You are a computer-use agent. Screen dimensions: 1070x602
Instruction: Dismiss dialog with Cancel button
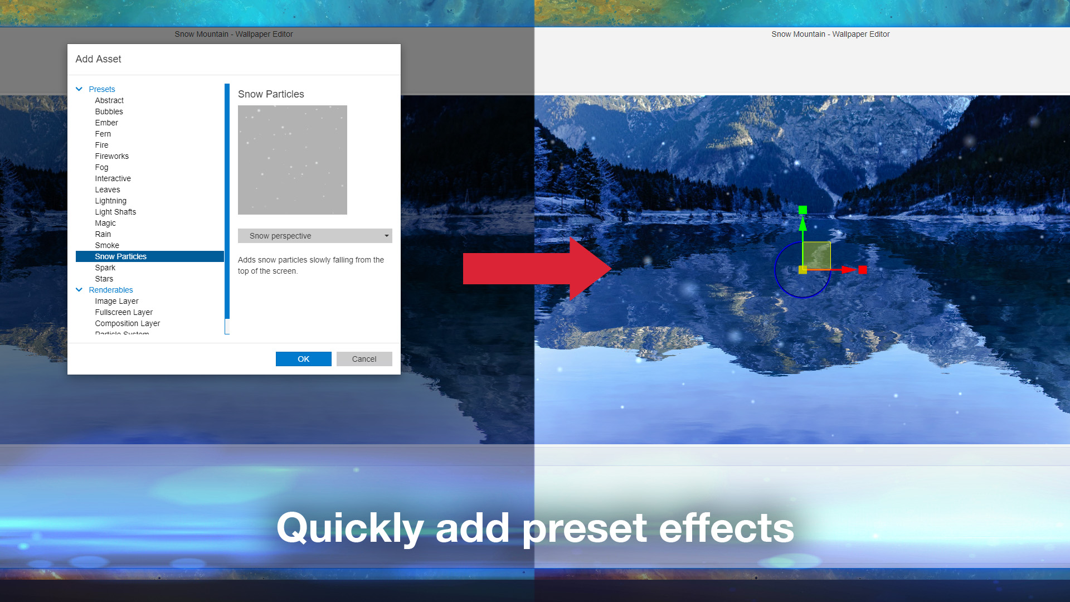pyautogui.click(x=364, y=359)
